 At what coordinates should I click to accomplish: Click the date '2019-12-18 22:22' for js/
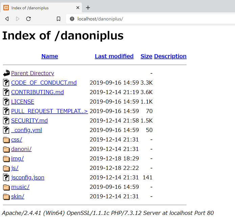[114, 168]
